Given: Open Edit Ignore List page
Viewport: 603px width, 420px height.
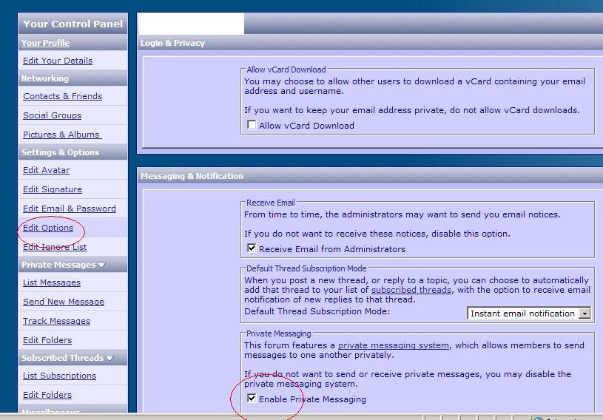Looking at the screenshot, I should click(x=55, y=247).
